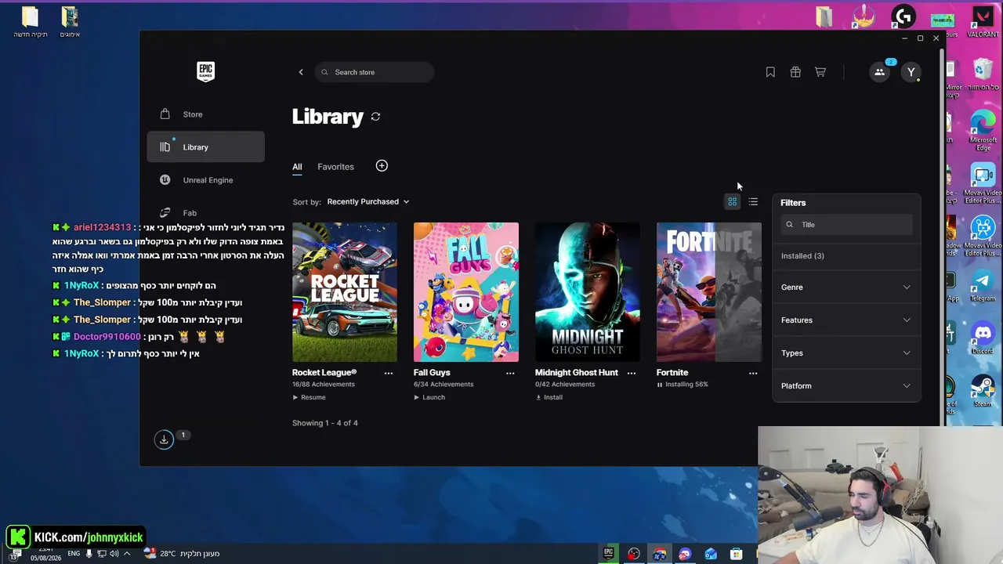Add a new collection with plus icon

(x=382, y=166)
